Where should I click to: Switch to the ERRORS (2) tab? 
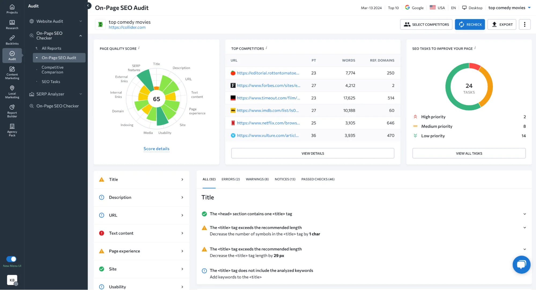(x=231, y=179)
